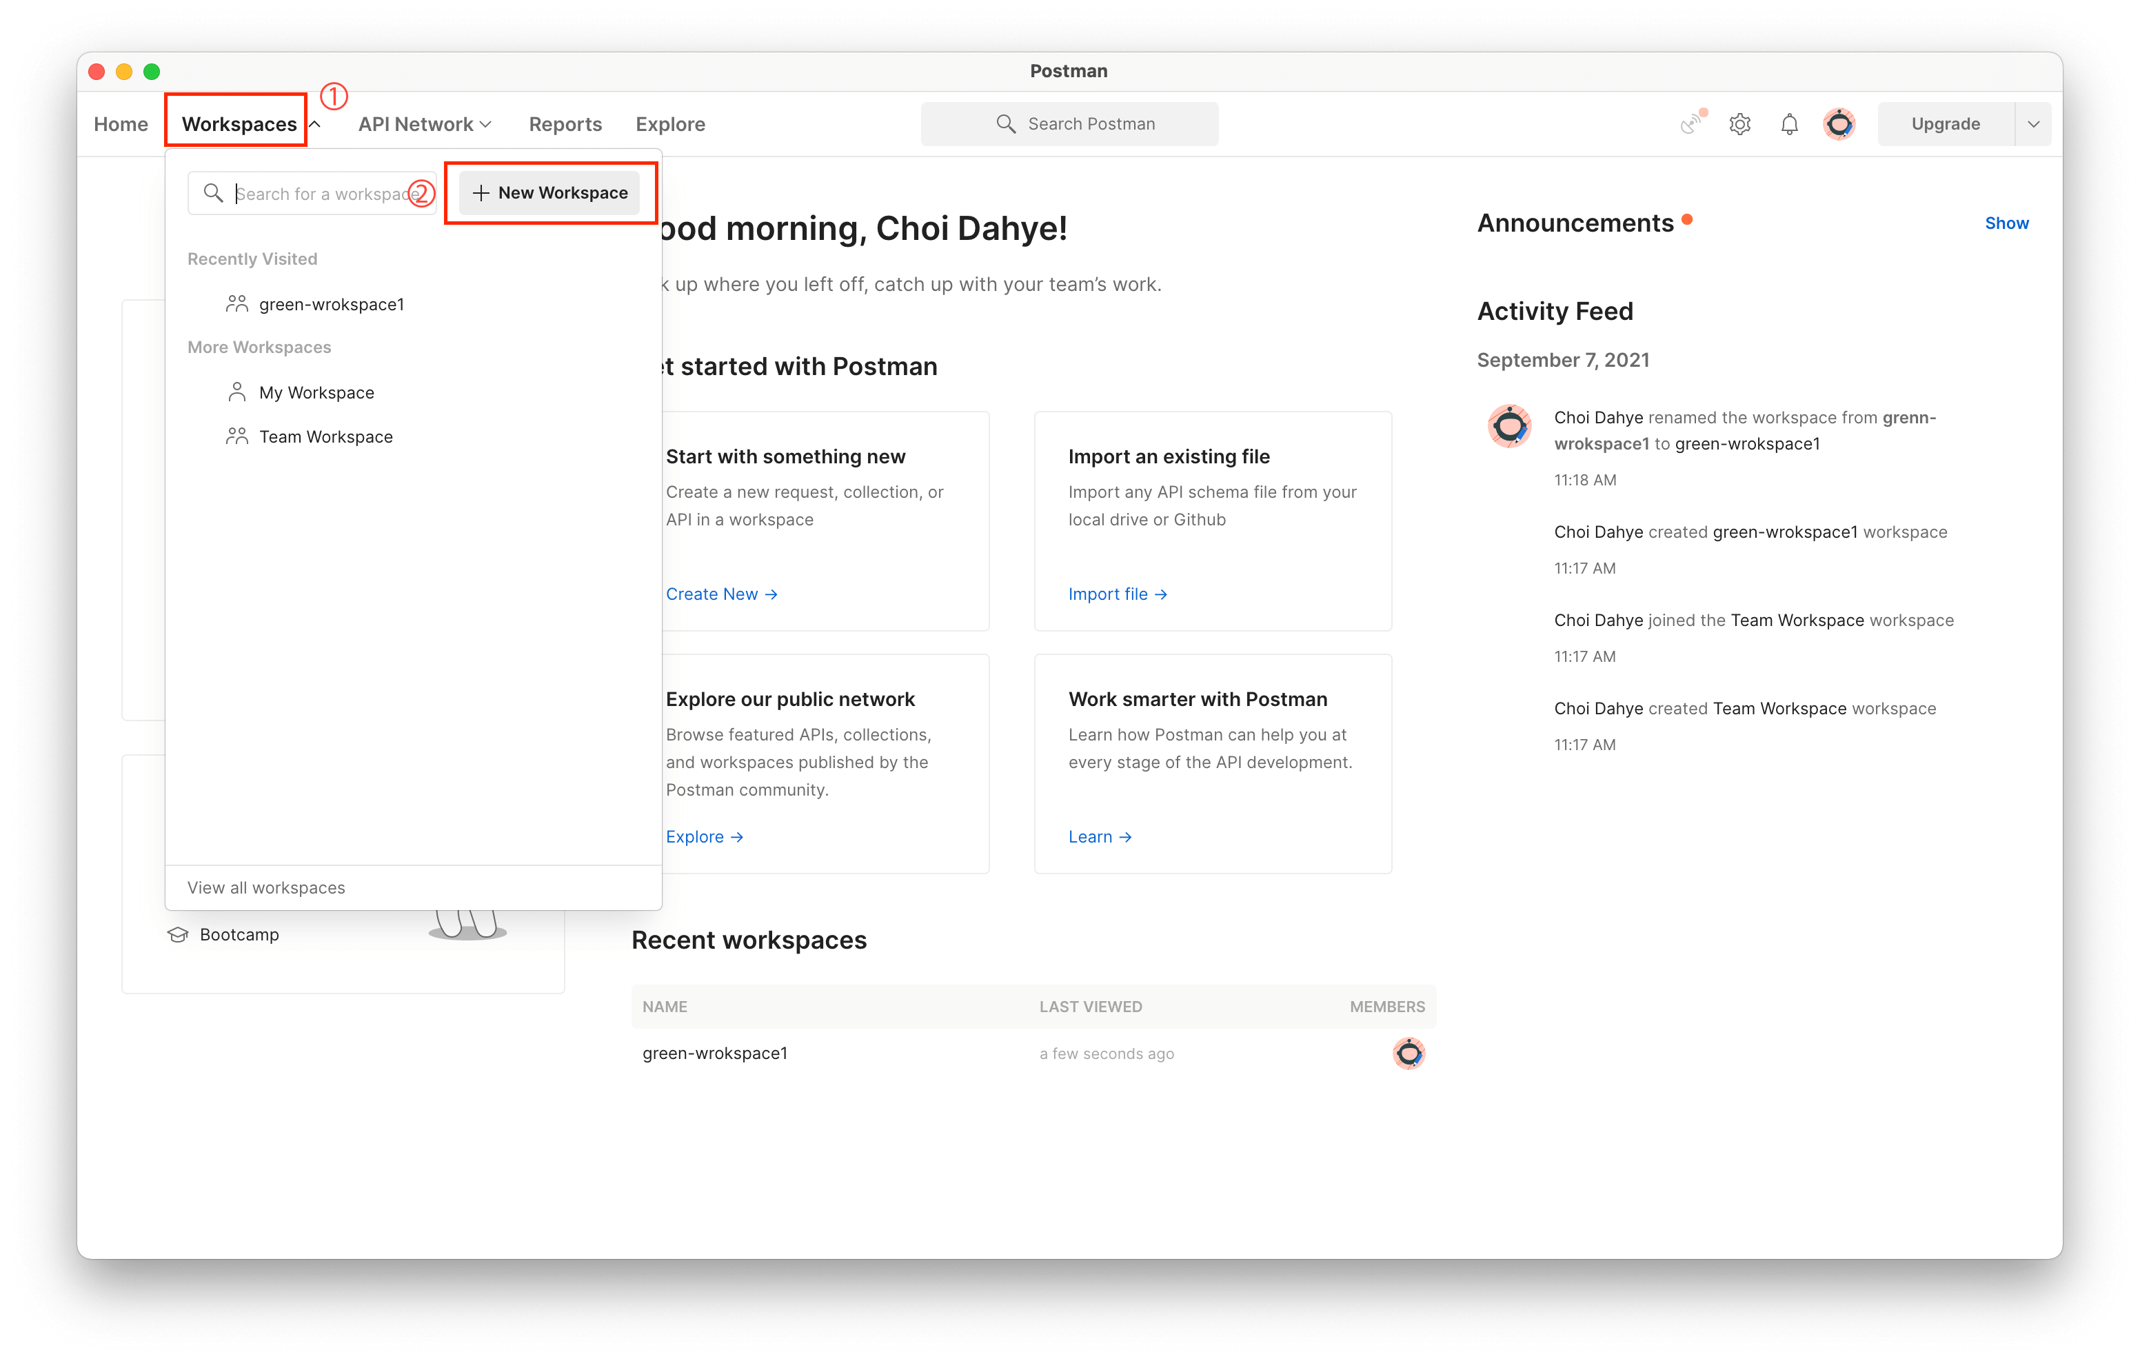2140x1361 pixels.
Task: Focus the Search Postman field
Action: click(1069, 123)
